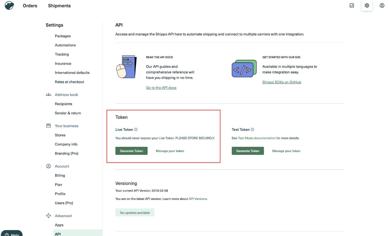Open Apps under Advanced

point(59,225)
